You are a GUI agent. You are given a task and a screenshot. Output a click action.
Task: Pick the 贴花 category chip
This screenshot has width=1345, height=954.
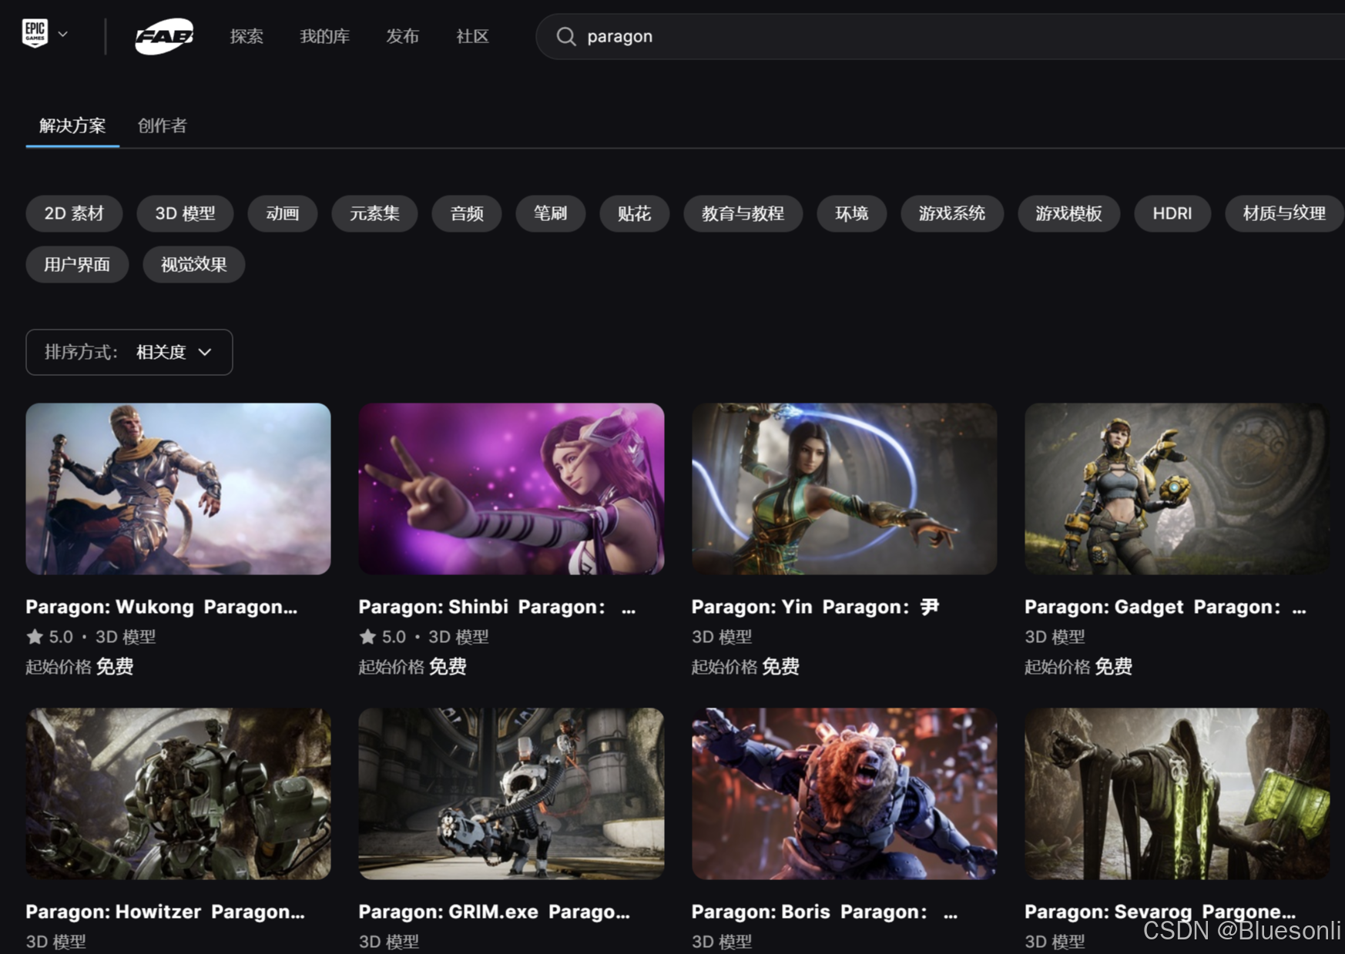[x=634, y=213]
